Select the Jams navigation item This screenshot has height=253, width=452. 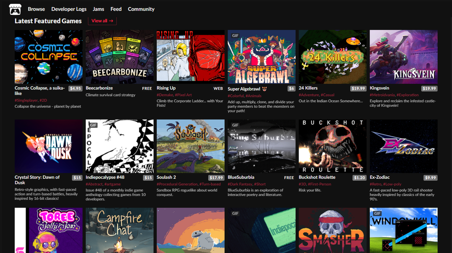click(98, 9)
